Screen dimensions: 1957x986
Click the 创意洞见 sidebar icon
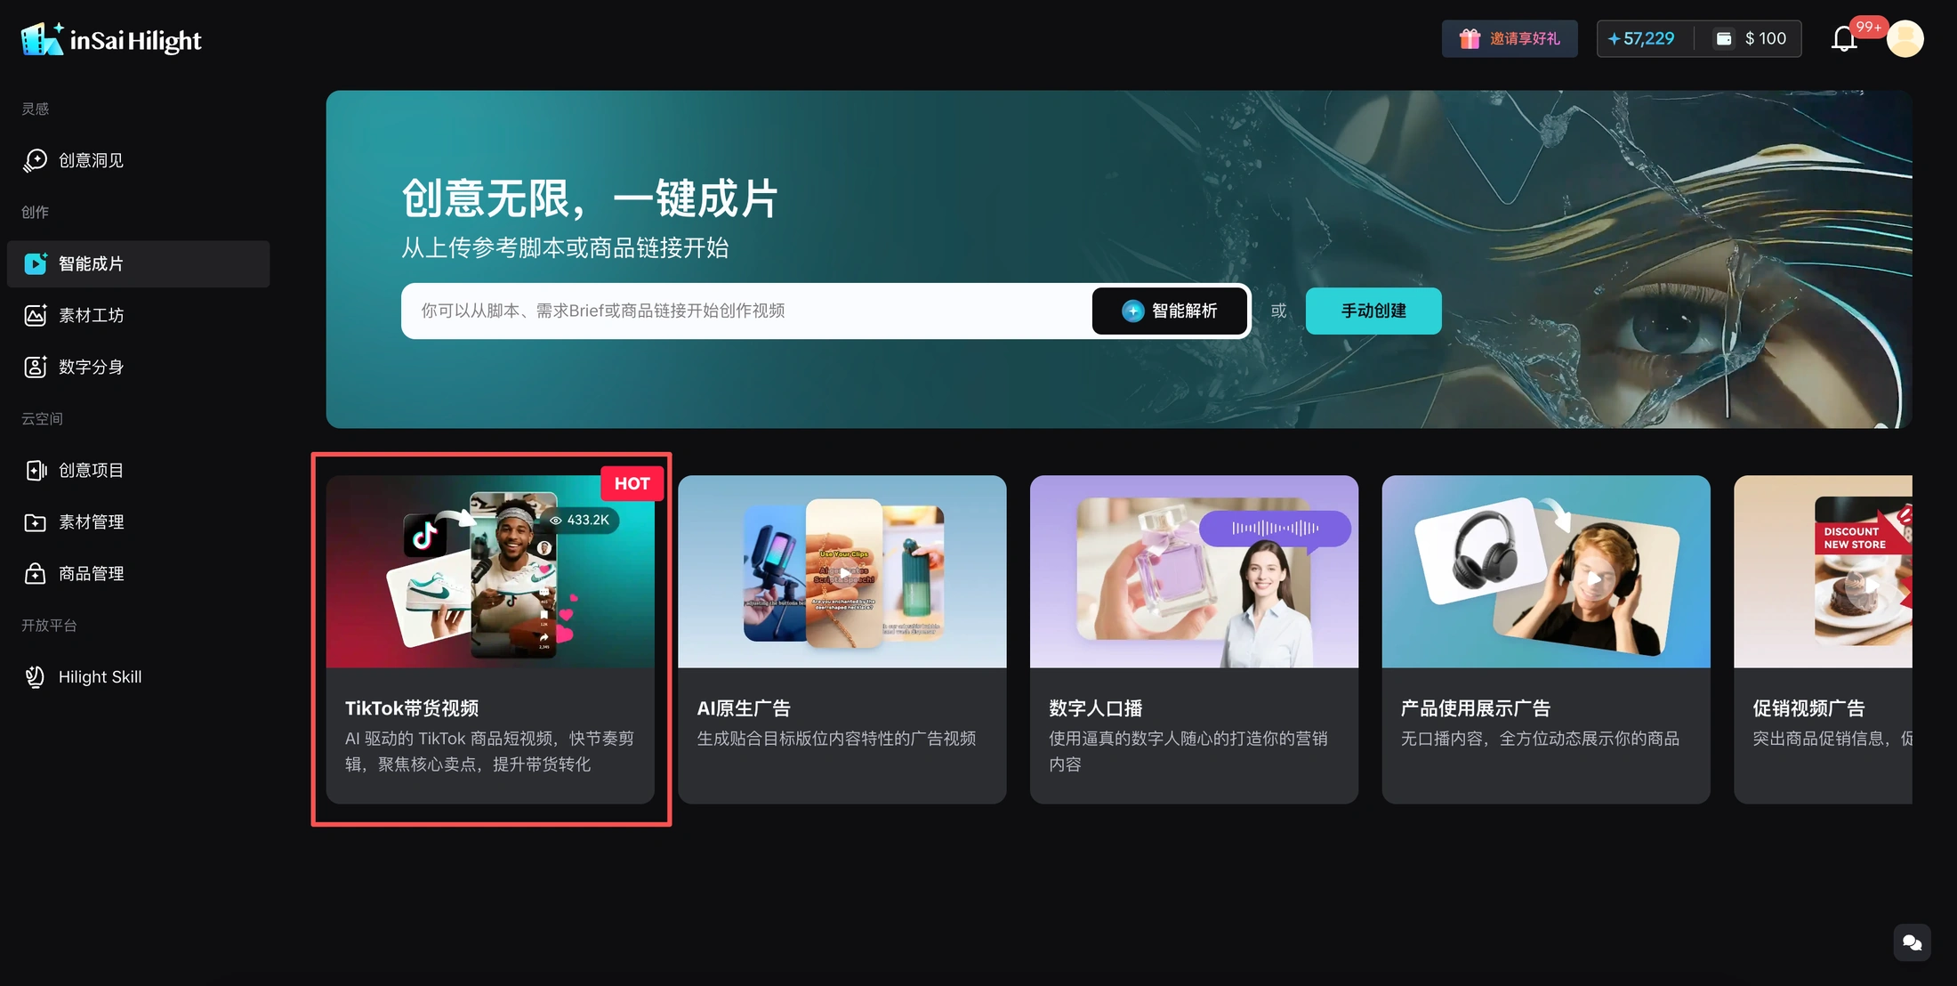coord(36,160)
